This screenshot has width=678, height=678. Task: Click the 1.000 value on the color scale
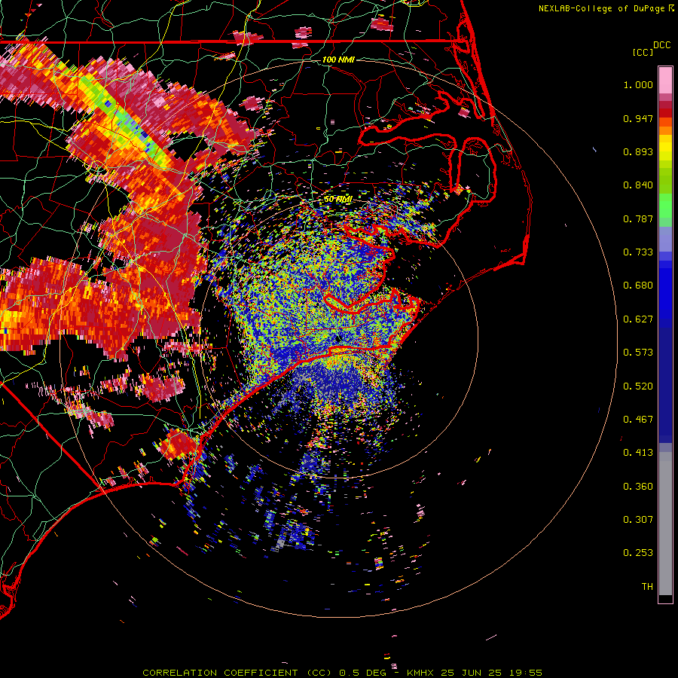(638, 84)
